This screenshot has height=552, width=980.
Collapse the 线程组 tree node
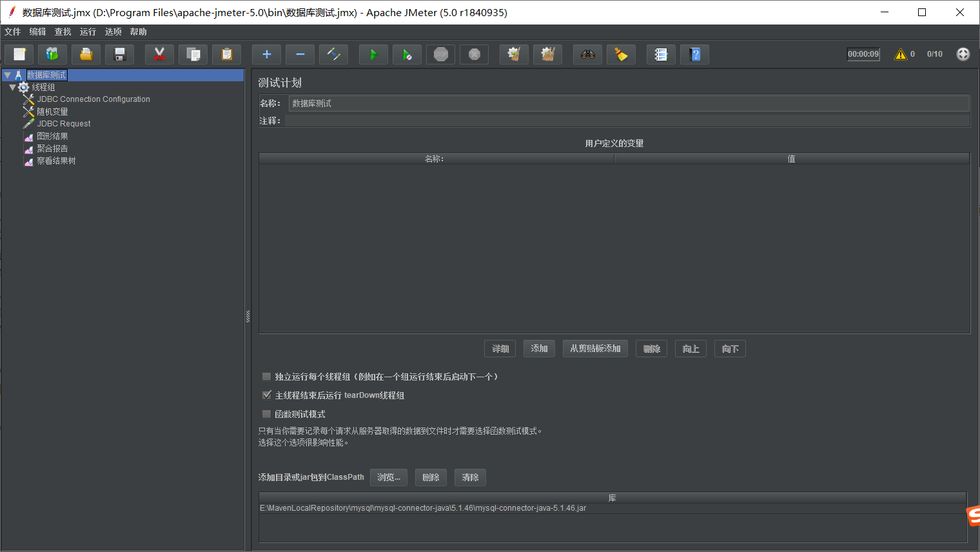(12, 88)
